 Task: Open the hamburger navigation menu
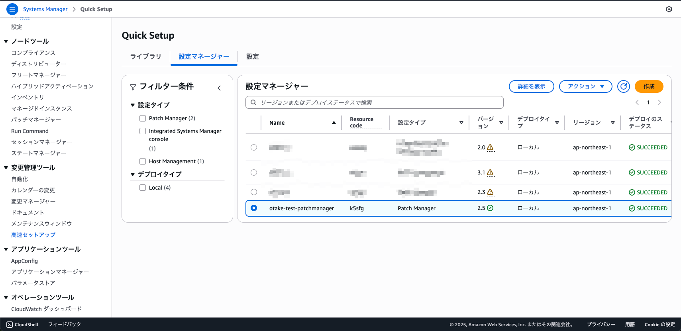point(12,9)
